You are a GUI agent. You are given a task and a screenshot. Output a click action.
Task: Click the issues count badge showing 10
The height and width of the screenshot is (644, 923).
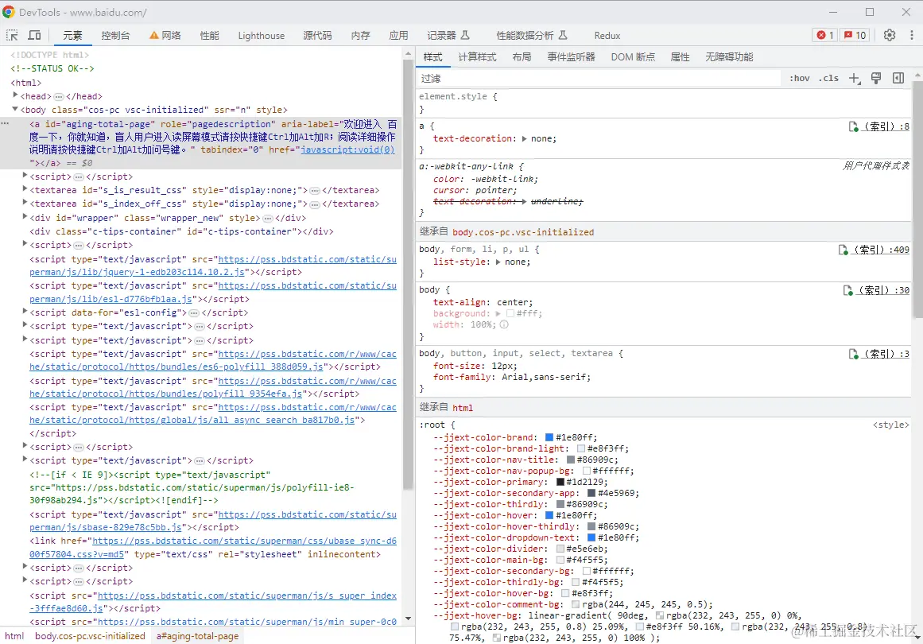(855, 35)
